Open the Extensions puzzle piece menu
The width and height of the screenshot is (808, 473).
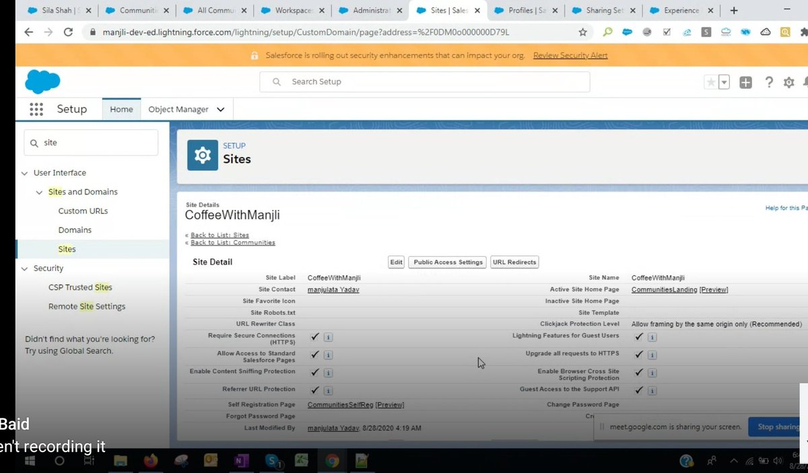[803, 32]
